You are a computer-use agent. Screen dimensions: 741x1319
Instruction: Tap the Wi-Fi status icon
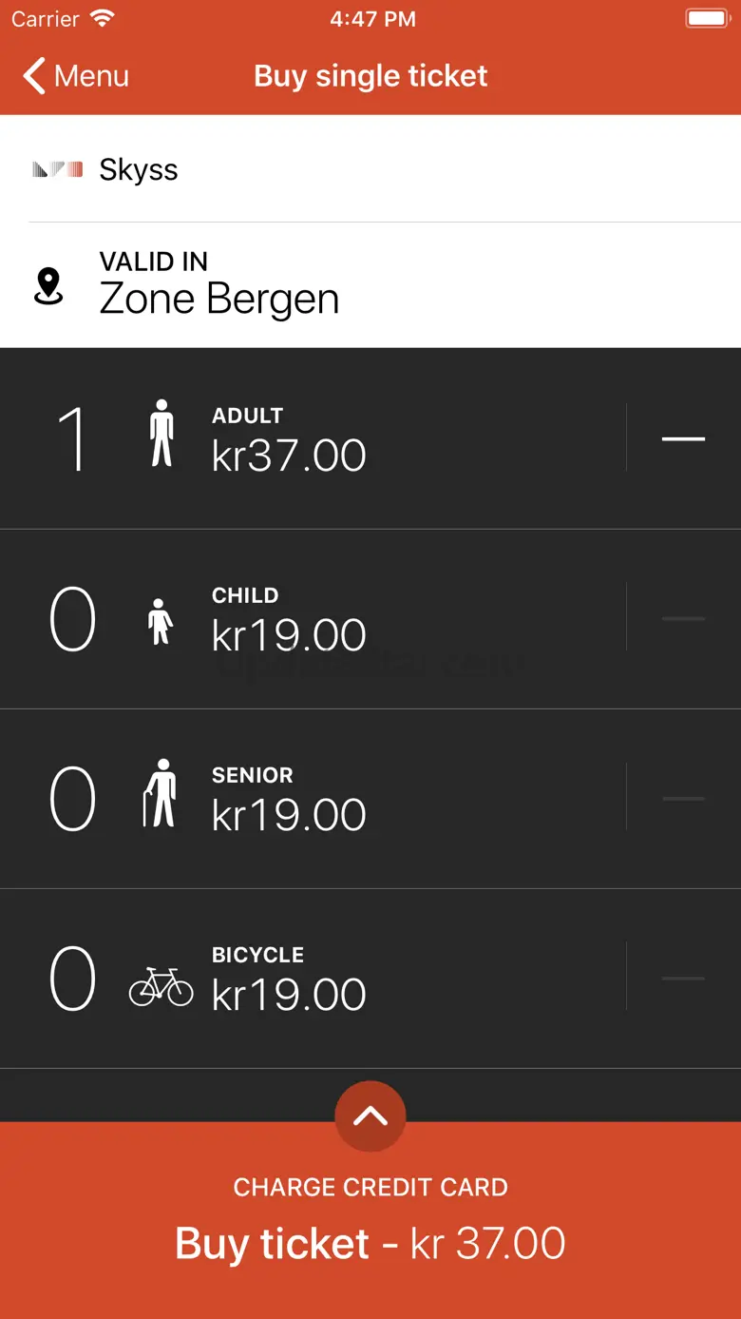[x=102, y=19]
